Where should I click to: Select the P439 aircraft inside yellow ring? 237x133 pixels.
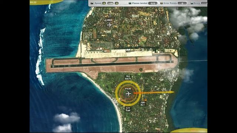click(128, 93)
